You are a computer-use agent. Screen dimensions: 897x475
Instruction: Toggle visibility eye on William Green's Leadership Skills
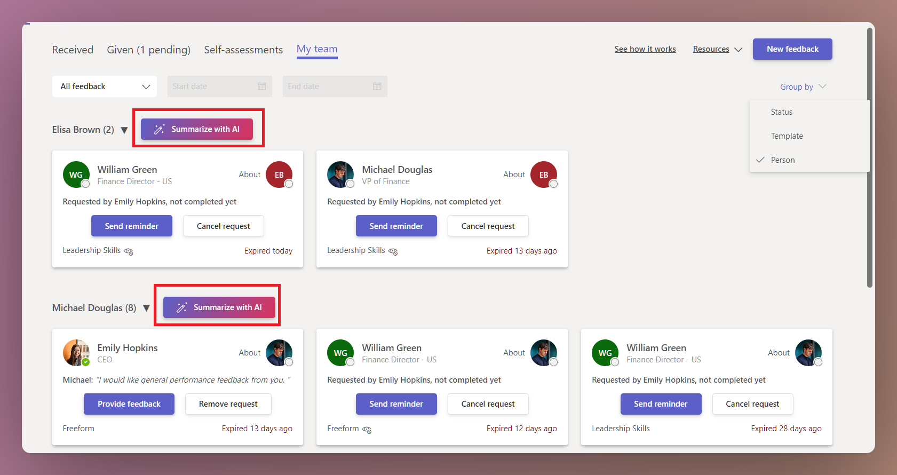(x=129, y=251)
